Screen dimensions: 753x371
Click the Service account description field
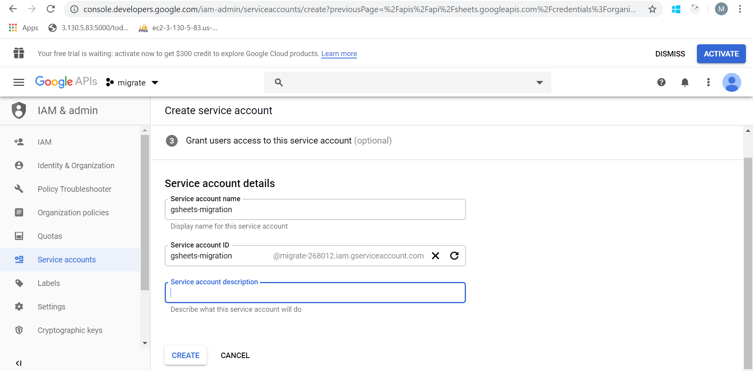(314, 293)
